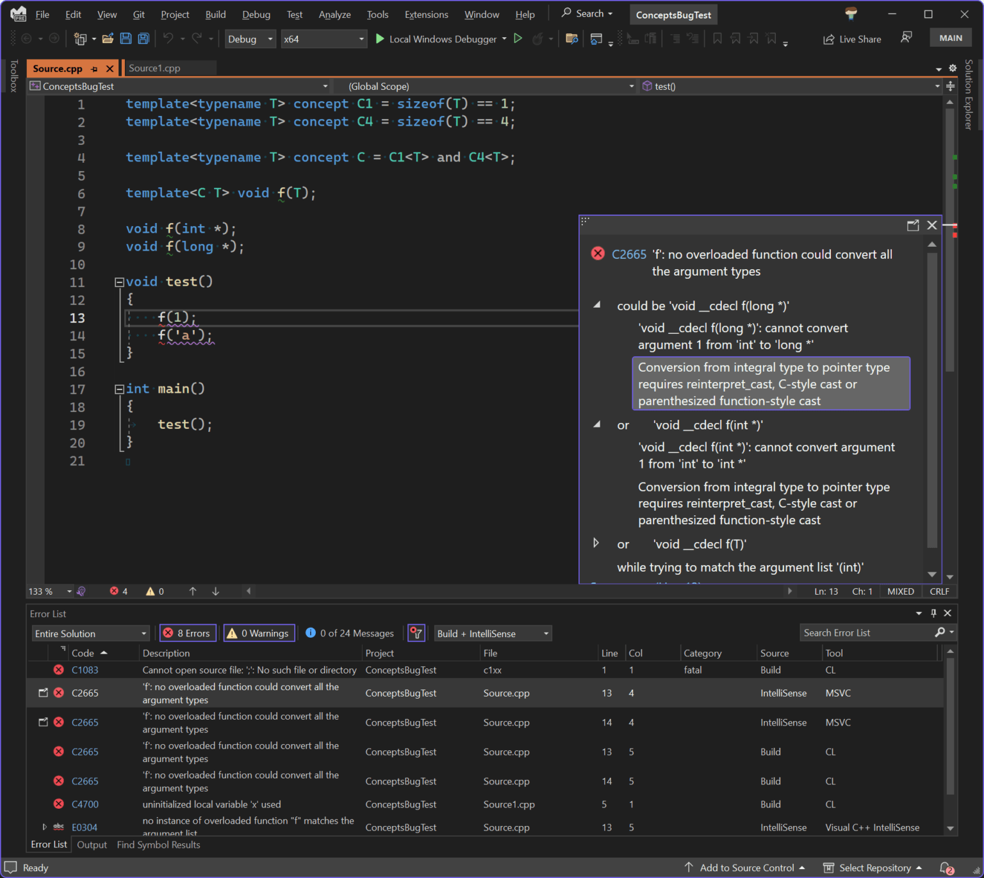This screenshot has height=878, width=984.
Task: Open the Find in Files tool
Action: pyautogui.click(x=571, y=38)
